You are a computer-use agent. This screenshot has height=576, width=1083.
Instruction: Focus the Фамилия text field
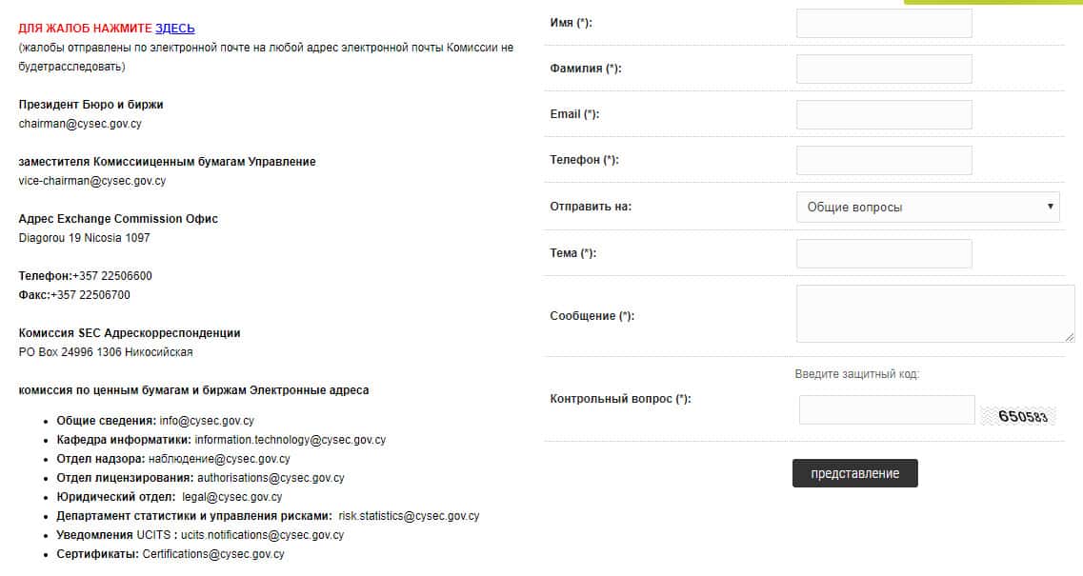(883, 70)
